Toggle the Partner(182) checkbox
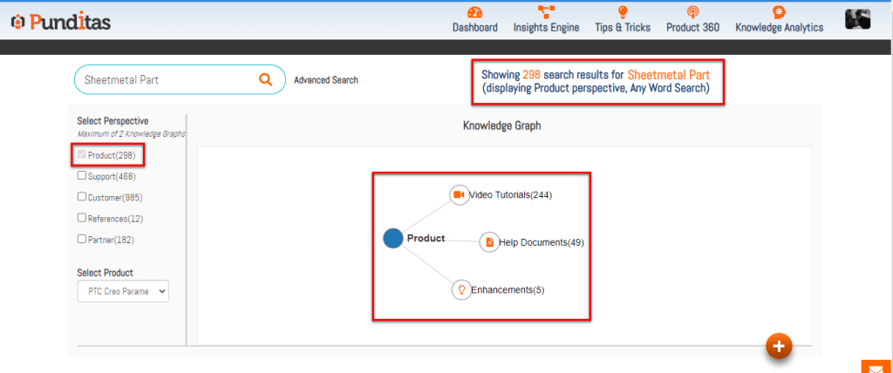Image resolution: width=893 pixels, height=373 pixels. click(x=82, y=239)
